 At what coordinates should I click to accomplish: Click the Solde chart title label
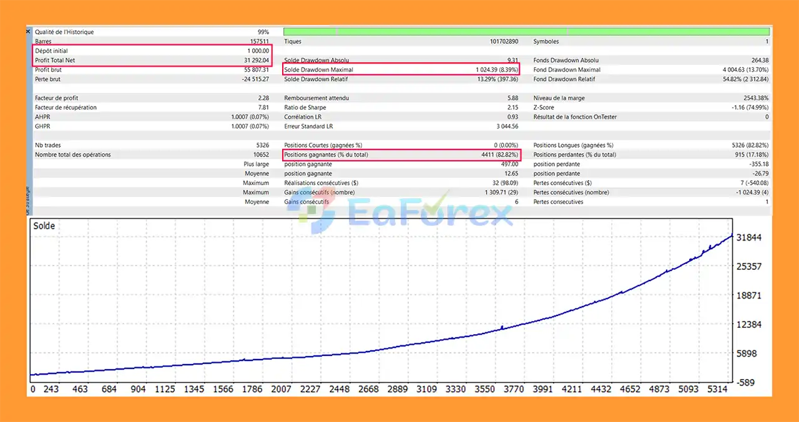tap(45, 226)
